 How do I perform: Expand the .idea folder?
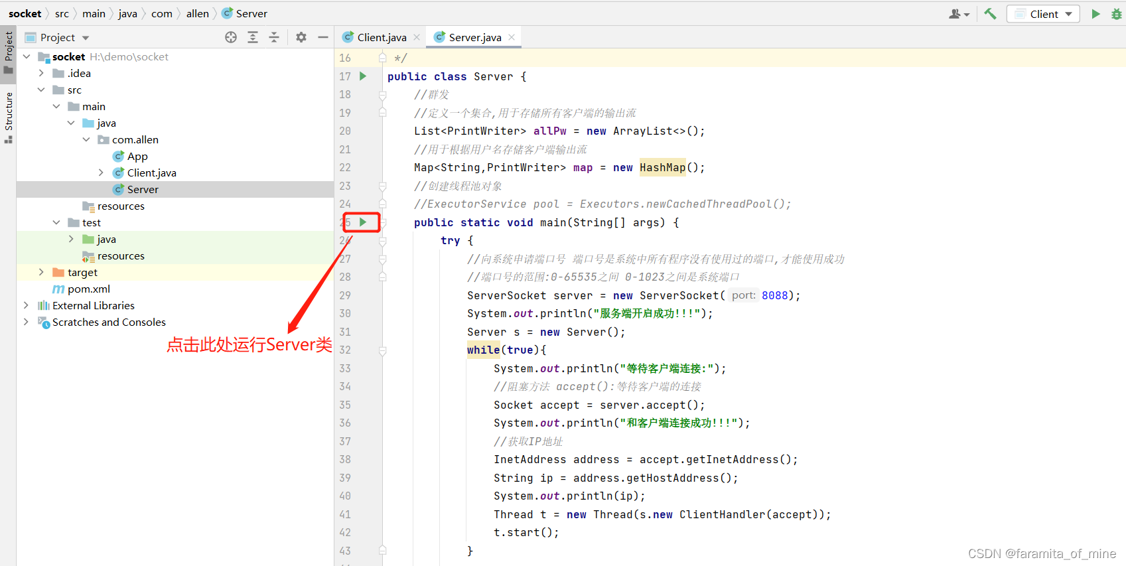pyautogui.click(x=41, y=73)
